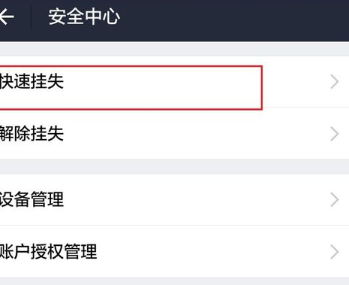The height and width of the screenshot is (285, 349).
Task: Click the gray strip under the header
Action: (x=174, y=49)
